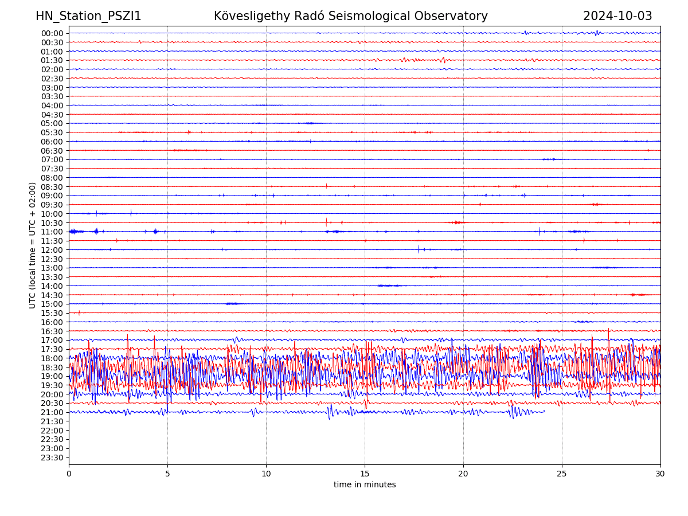Select the 00:00 row label
688x516 pixels.
click(52, 33)
